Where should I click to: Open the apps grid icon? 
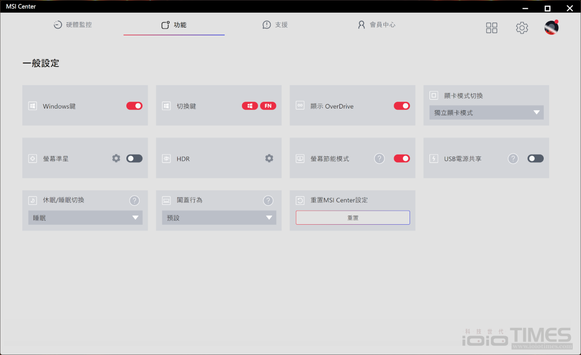[x=491, y=28]
